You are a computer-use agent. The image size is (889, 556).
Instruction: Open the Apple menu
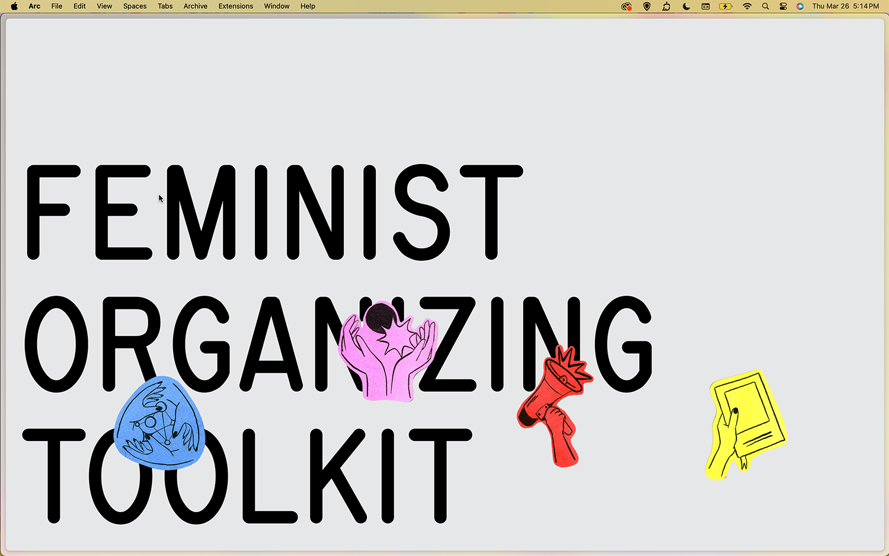coord(14,7)
